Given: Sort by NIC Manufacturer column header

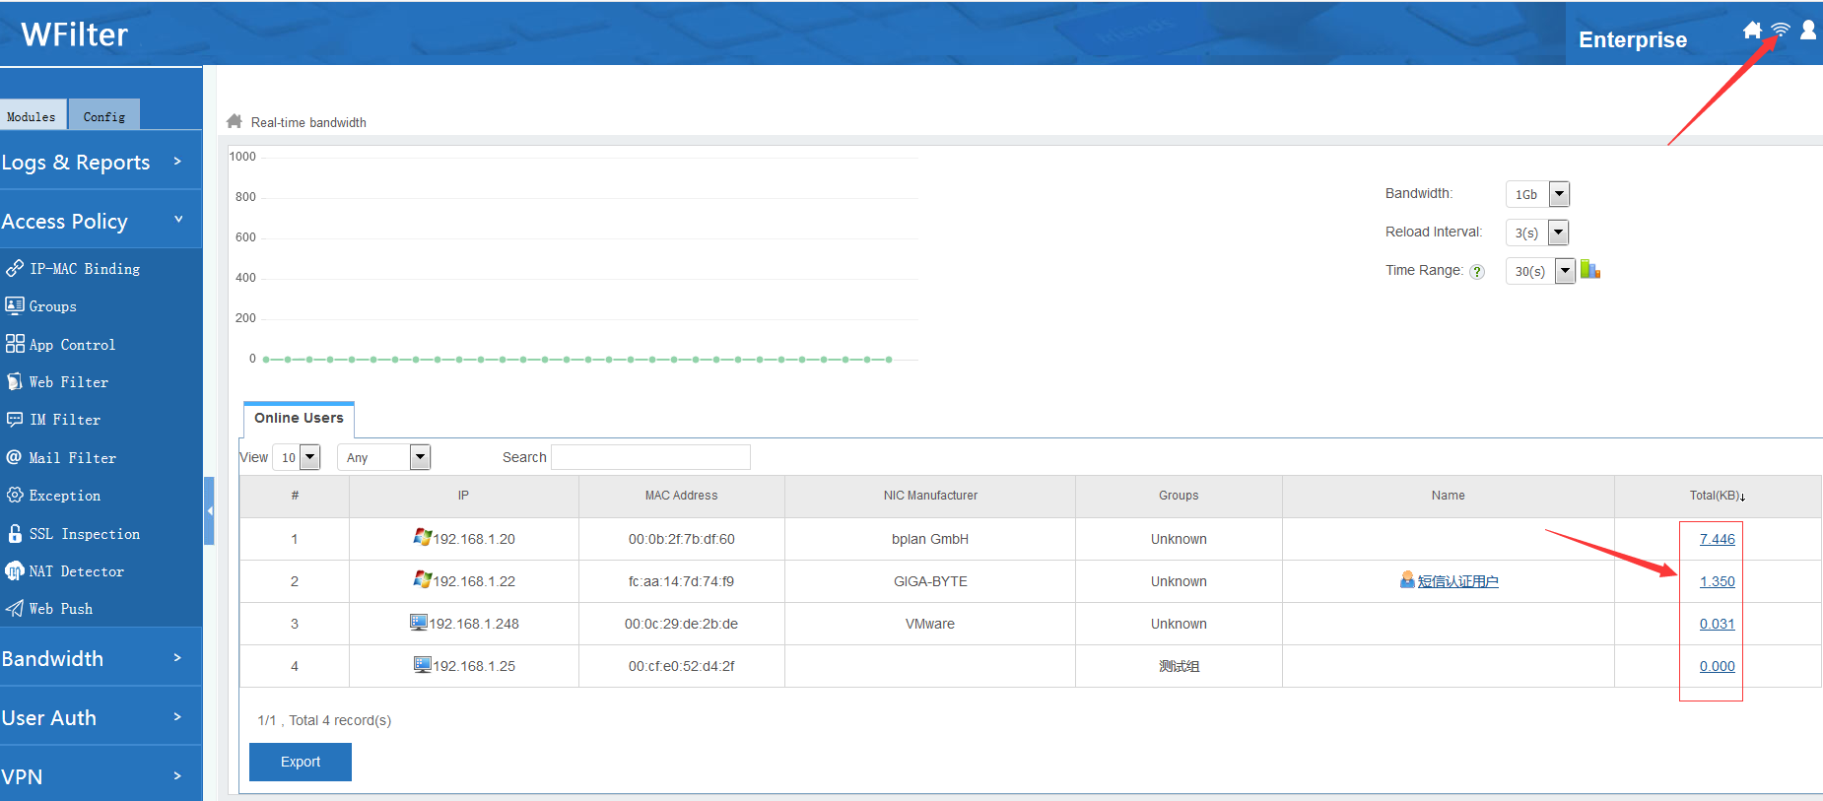Looking at the screenshot, I should pyautogui.click(x=930, y=496).
